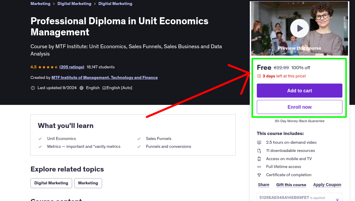Click the Full lifetime access text
The width and height of the screenshot is (355, 201).
point(283,167)
